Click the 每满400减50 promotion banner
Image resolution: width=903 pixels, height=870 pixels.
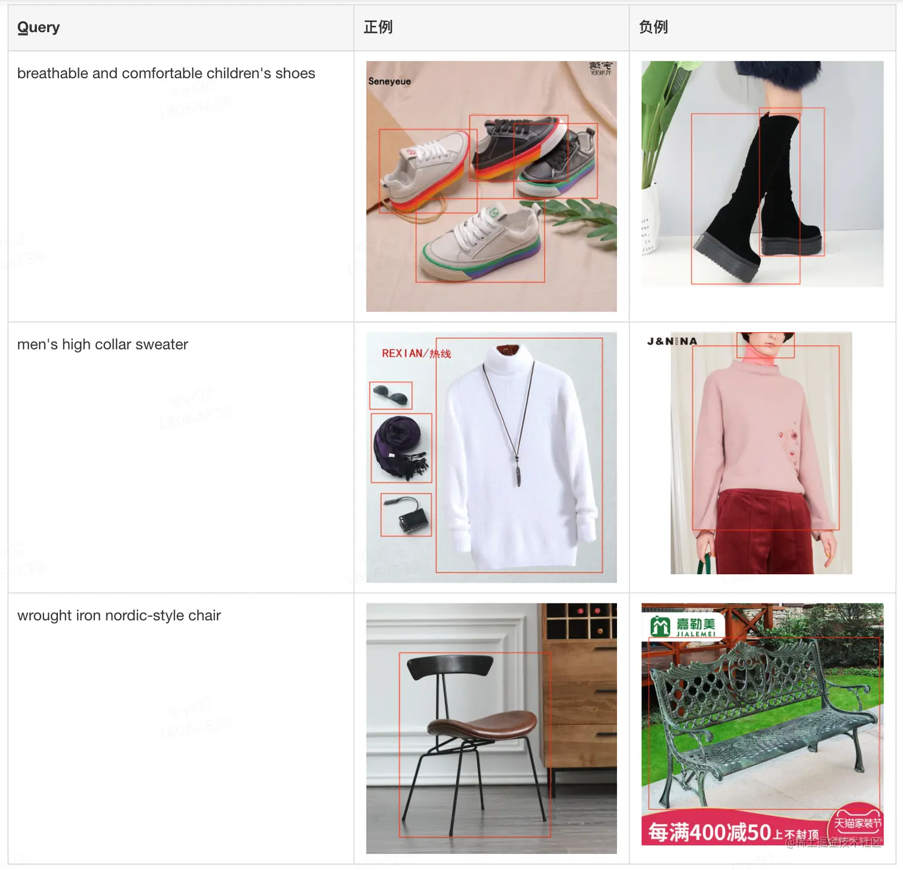click(735, 831)
